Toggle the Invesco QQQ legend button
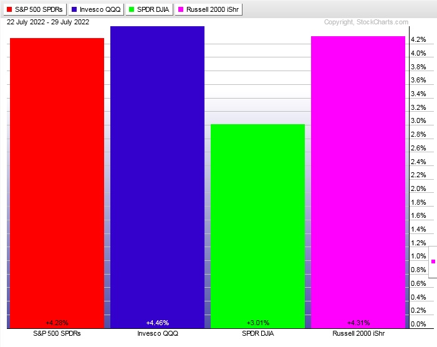Screen dimensions: 437x347 click(96, 9)
